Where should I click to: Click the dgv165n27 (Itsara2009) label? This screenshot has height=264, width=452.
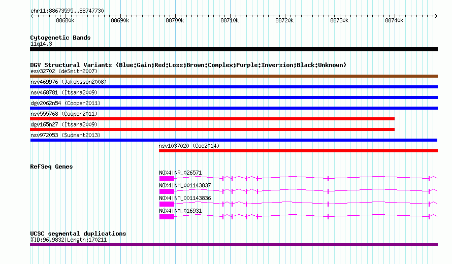(x=64, y=124)
